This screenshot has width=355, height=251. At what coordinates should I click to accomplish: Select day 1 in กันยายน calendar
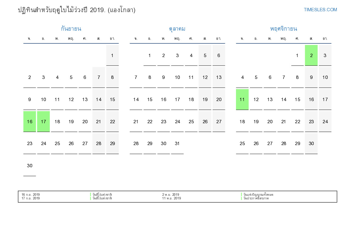(x=112, y=55)
